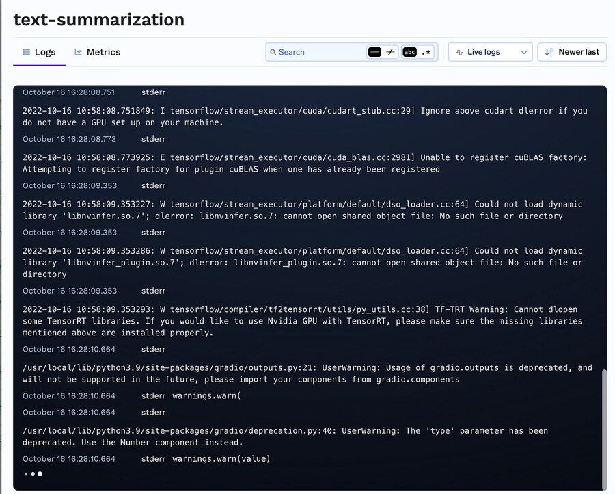
Task: Expand the Live logs chevron arrow
Action: [524, 52]
